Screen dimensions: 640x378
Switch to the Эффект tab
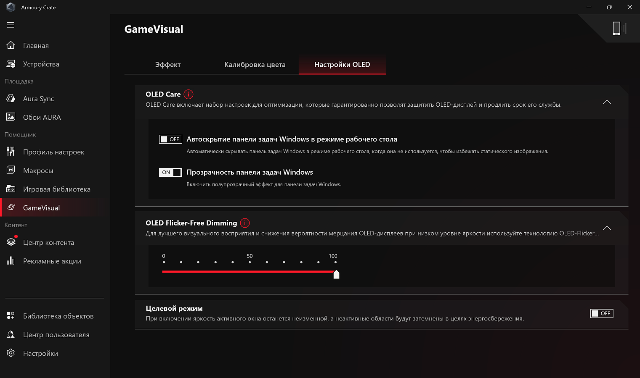pyautogui.click(x=168, y=64)
